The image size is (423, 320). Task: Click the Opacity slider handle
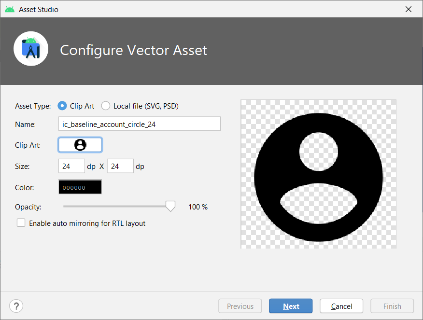pos(170,206)
